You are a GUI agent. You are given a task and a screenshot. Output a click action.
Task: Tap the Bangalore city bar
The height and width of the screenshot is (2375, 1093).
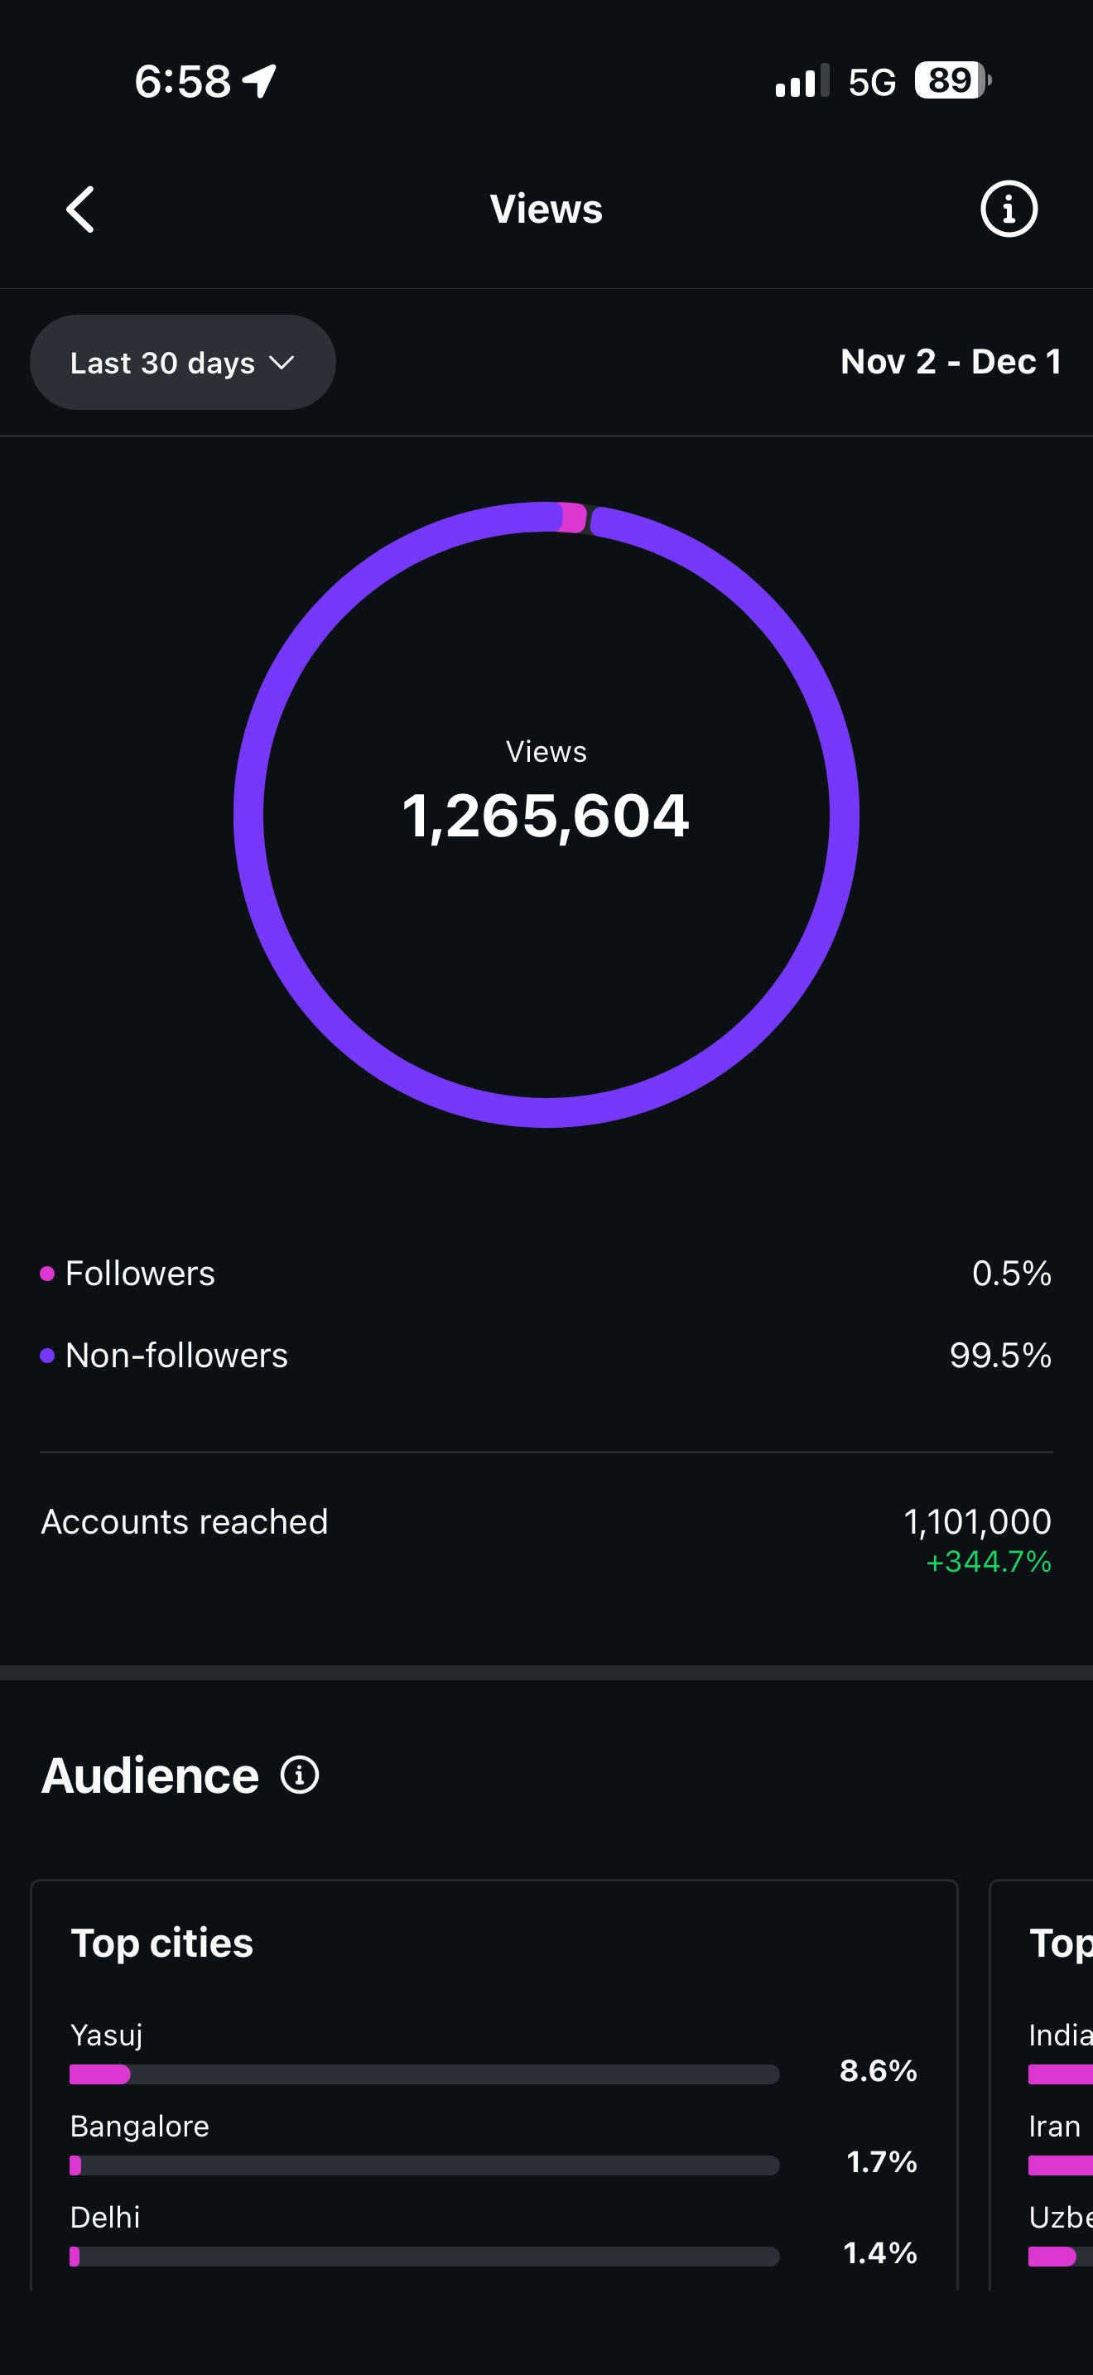(x=424, y=2165)
